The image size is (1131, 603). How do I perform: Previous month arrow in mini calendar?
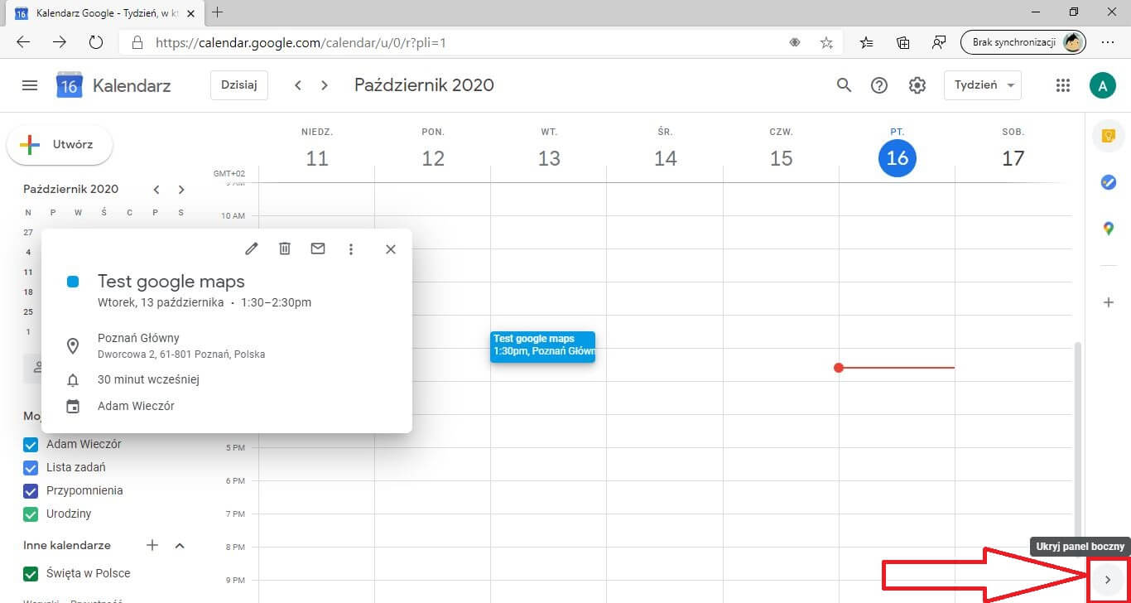156,190
